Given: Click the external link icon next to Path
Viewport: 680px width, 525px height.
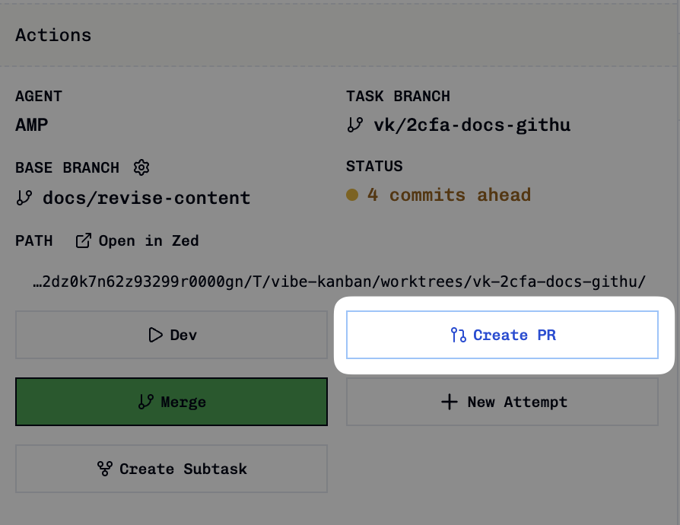Looking at the screenshot, I should pos(83,240).
